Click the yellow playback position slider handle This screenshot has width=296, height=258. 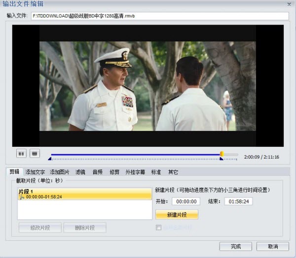tap(222, 154)
